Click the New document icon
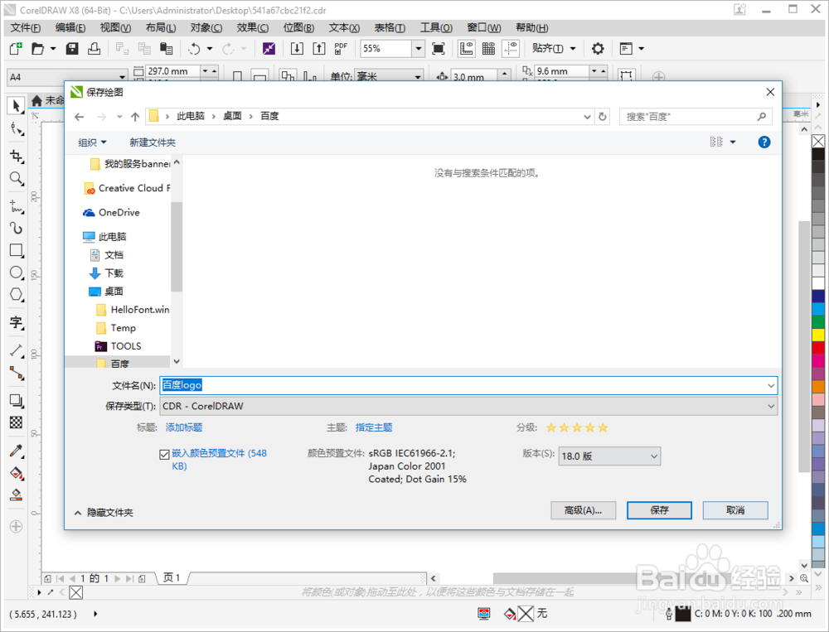This screenshot has height=632, width=829. 16,49
